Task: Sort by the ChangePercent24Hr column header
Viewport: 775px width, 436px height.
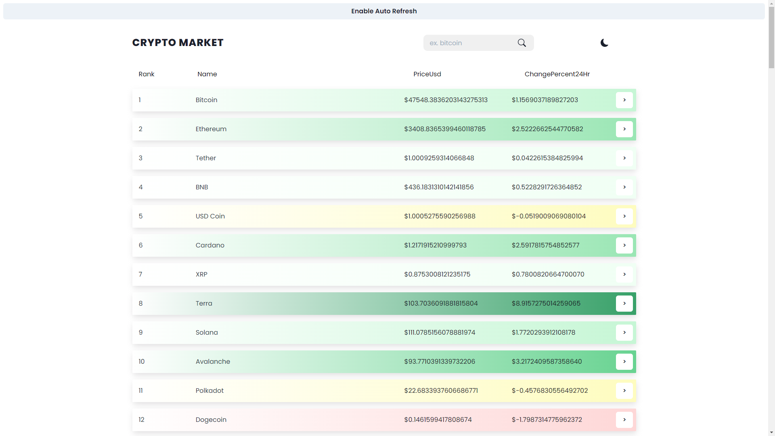Action: (x=557, y=74)
